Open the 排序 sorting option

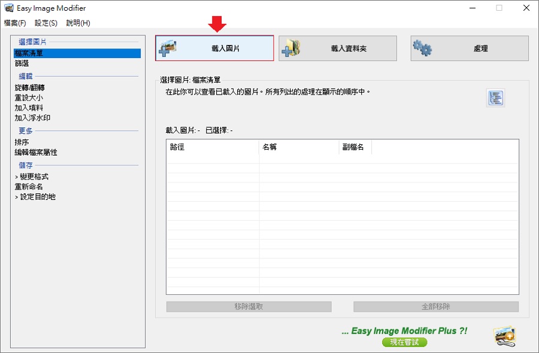pyautogui.click(x=22, y=142)
